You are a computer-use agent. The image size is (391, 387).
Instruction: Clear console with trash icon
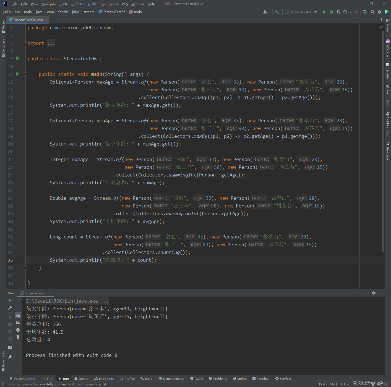click(x=18, y=337)
